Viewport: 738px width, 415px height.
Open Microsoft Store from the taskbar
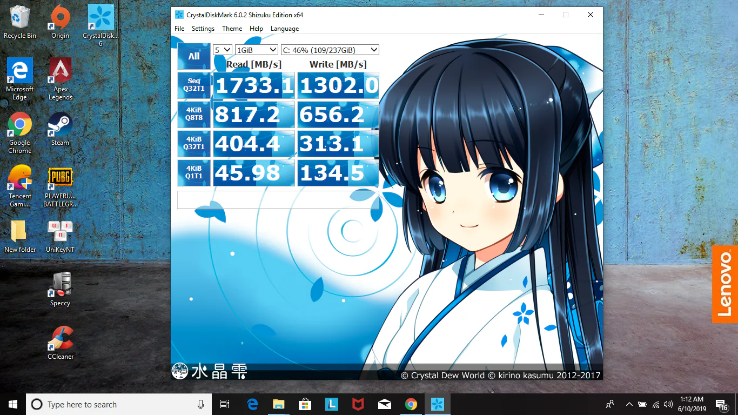coord(305,404)
